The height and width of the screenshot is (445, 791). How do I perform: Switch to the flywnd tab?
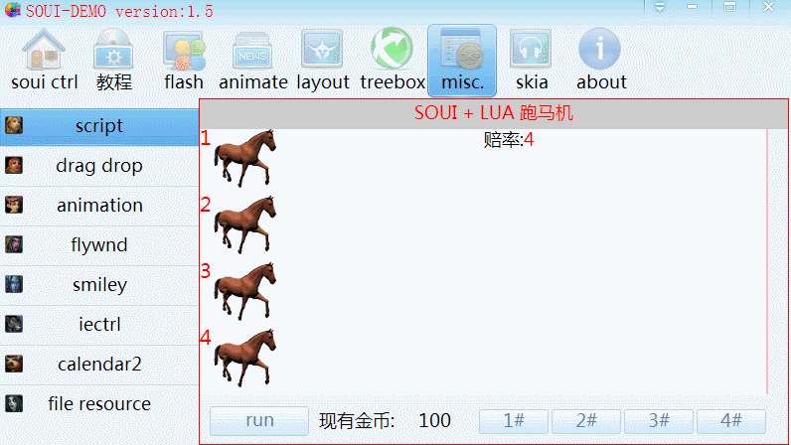(x=99, y=245)
